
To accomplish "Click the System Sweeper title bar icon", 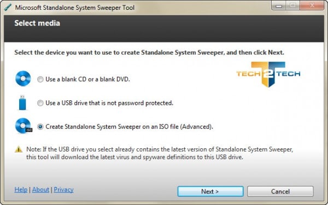I will [8, 8].
